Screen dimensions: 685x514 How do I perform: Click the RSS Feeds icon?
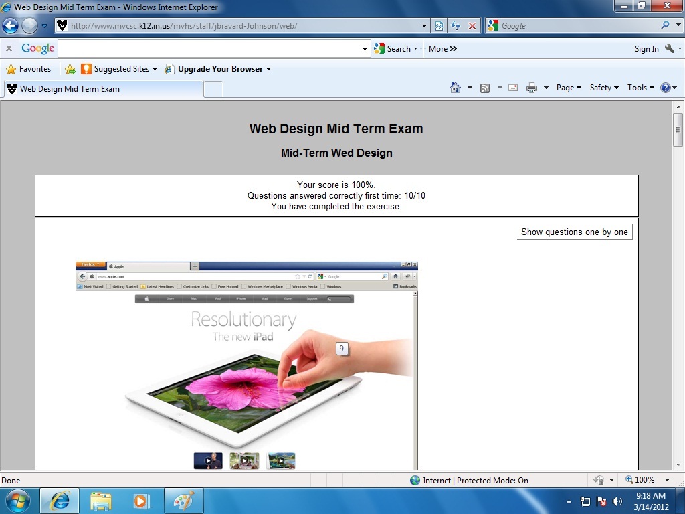pyautogui.click(x=485, y=88)
